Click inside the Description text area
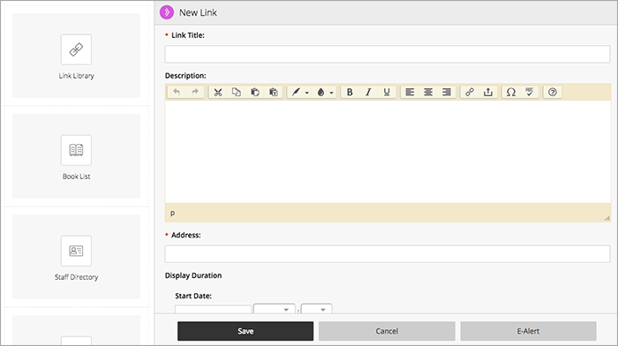 388,152
